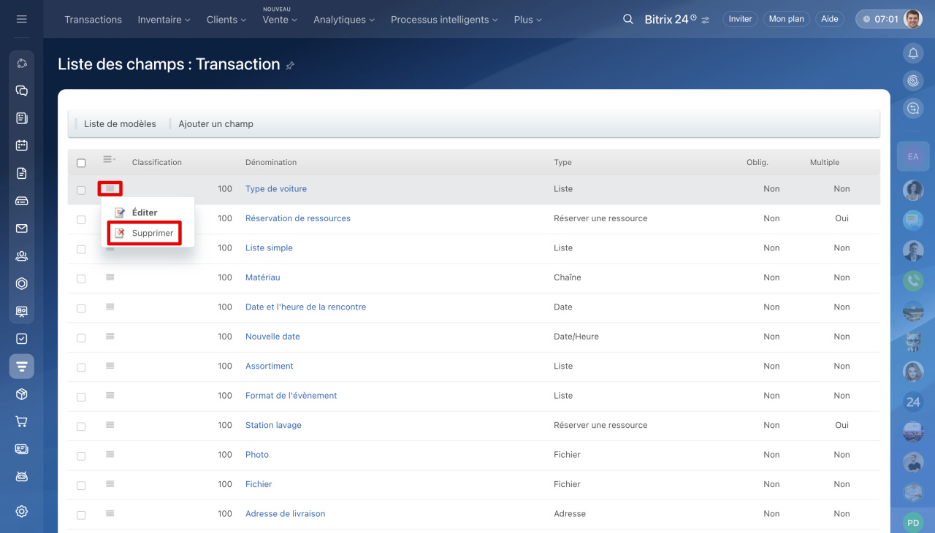
Task: Expand the Inventaire dropdown menu
Action: tap(164, 20)
